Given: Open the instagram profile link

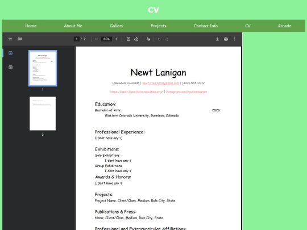Looking at the screenshot, I should (x=186, y=92).
